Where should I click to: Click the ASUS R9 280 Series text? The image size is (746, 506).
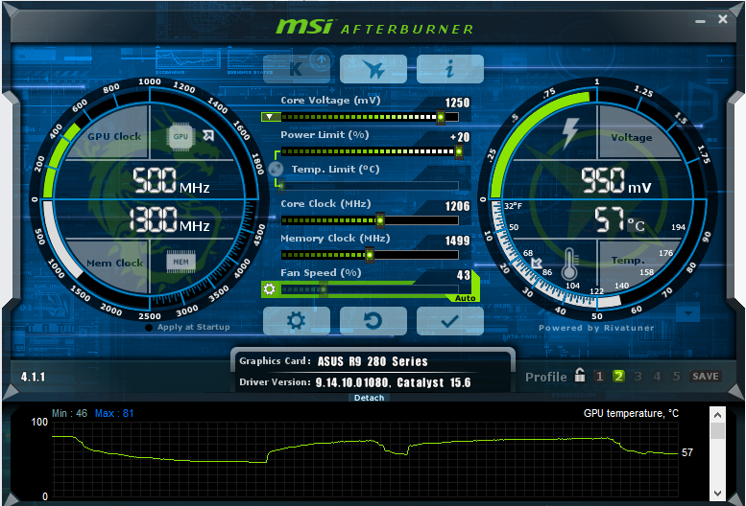point(373,361)
